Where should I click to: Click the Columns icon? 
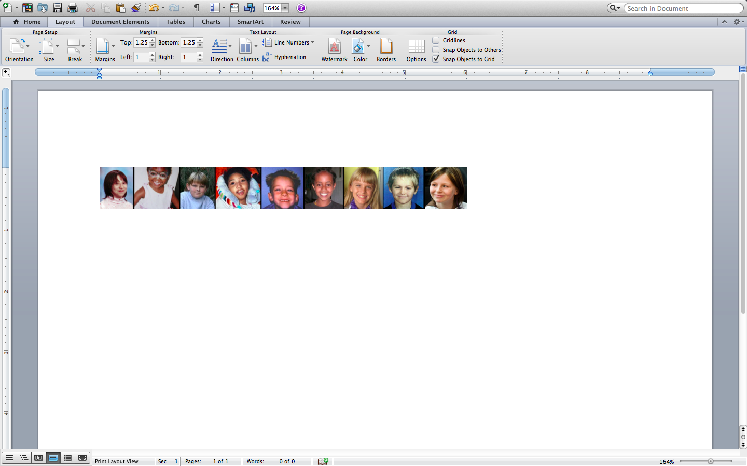pos(245,47)
